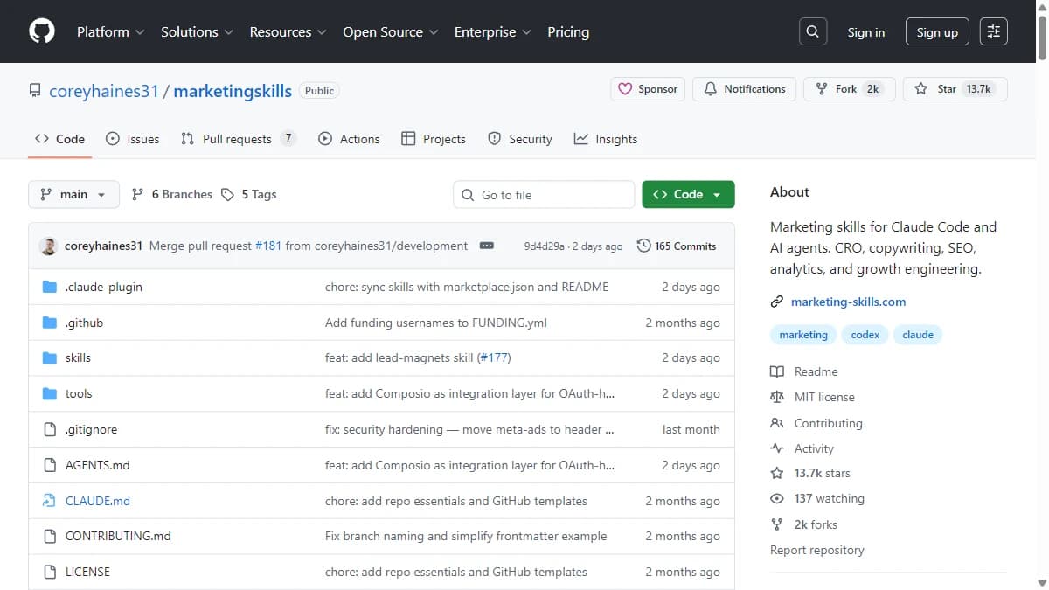Switch to the Code tab
Viewport: 1049px width, 590px height.
coord(60,139)
